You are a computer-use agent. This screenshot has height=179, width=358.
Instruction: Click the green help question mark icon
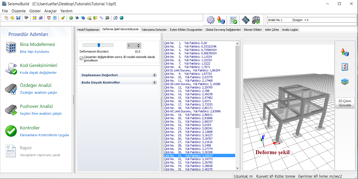(x=71, y=18)
